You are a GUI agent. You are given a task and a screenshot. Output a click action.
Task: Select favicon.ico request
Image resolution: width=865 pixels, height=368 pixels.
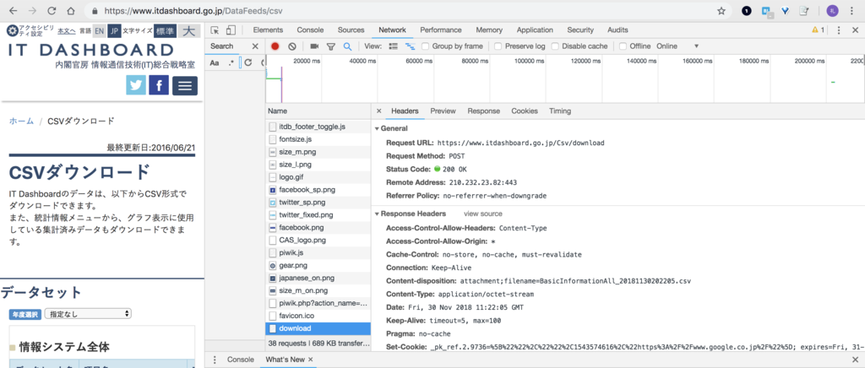[x=318, y=316]
